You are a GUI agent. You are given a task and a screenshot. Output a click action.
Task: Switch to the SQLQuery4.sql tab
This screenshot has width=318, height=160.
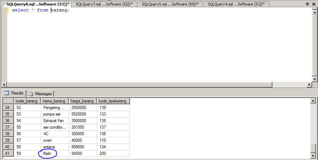coord(236,4)
